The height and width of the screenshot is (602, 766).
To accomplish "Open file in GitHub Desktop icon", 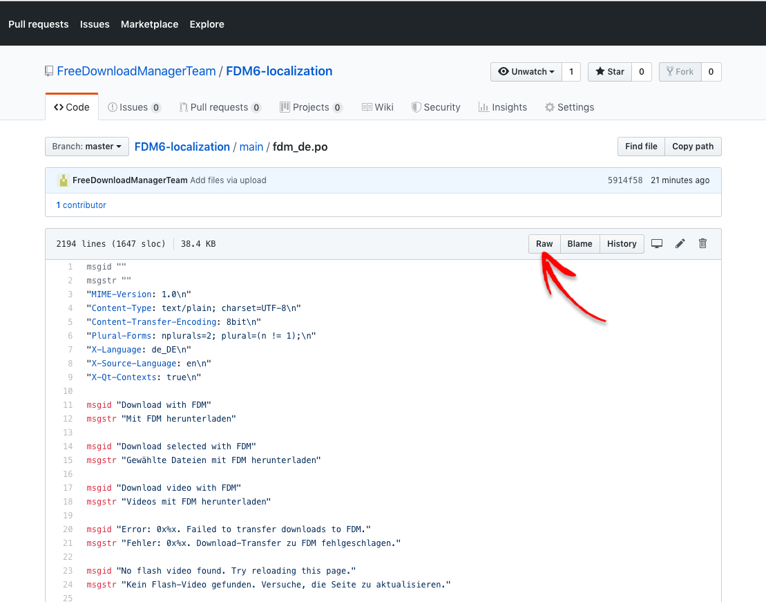I will [x=657, y=243].
